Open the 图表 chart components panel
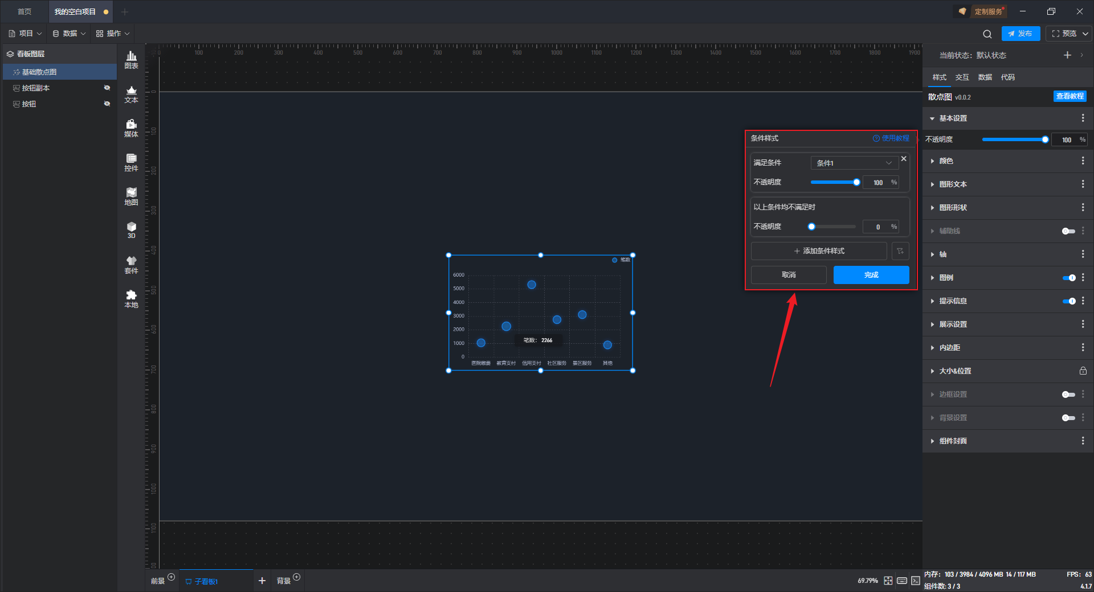This screenshot has width=1094, height=592. 131,59
